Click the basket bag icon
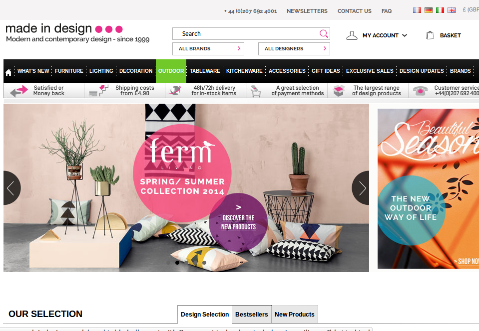Viewport: 479px width, 331px height. [x=430, y=35]
